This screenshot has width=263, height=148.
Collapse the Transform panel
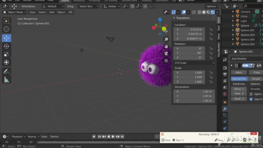click(174, 18)
